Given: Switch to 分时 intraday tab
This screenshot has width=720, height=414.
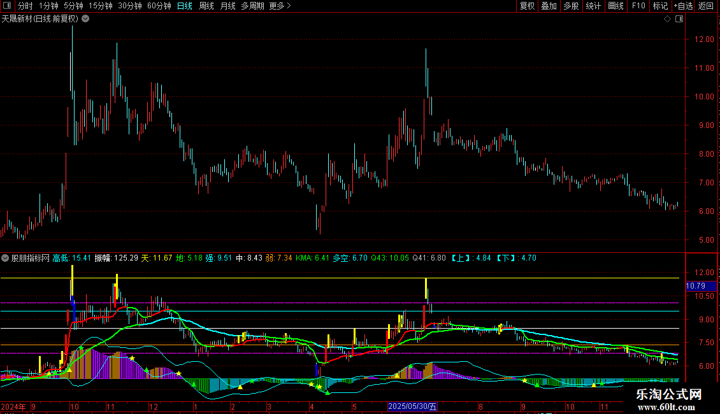Looking at the screenshot, I should [25, 6].
